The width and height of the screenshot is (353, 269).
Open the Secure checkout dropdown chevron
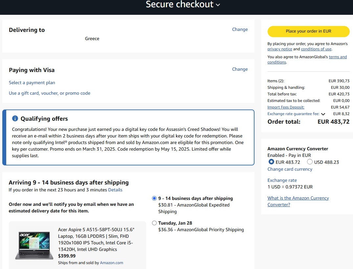[218, 5]
